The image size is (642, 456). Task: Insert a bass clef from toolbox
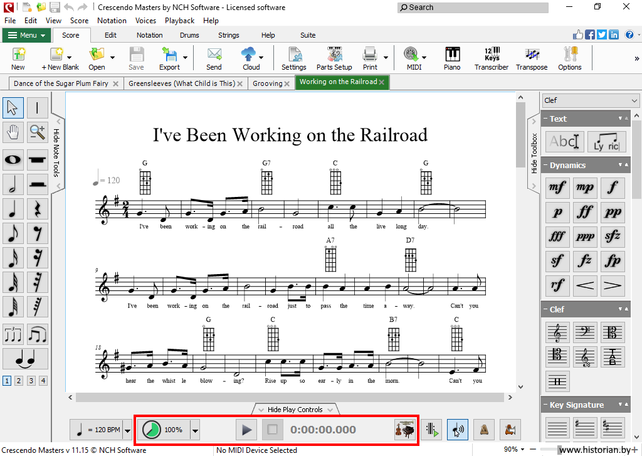click(x=584, y=333)
